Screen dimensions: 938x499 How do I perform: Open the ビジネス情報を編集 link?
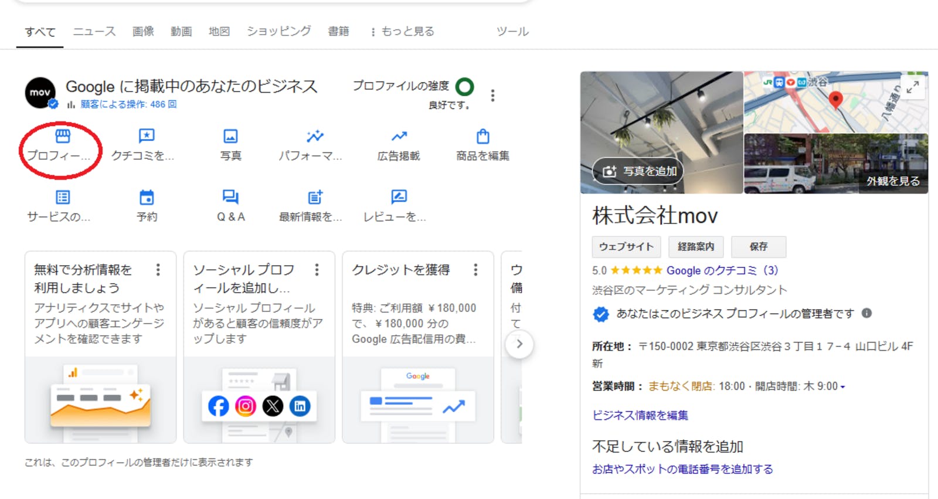pyautogui.click(x=640, y=415)
